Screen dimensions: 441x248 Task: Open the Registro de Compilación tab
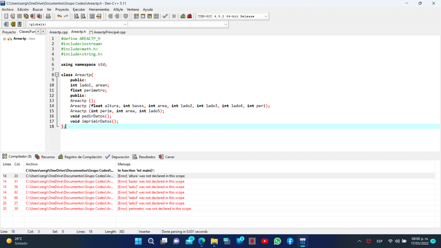point(80,157)
